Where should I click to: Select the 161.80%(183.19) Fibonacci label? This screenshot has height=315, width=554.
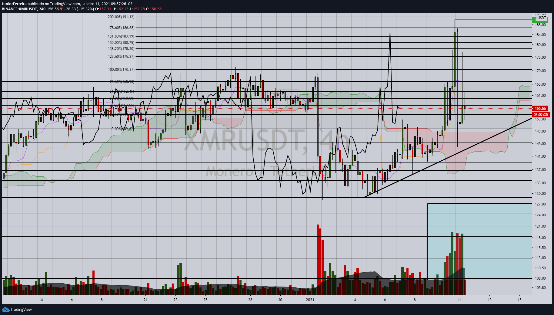(121, 36)
